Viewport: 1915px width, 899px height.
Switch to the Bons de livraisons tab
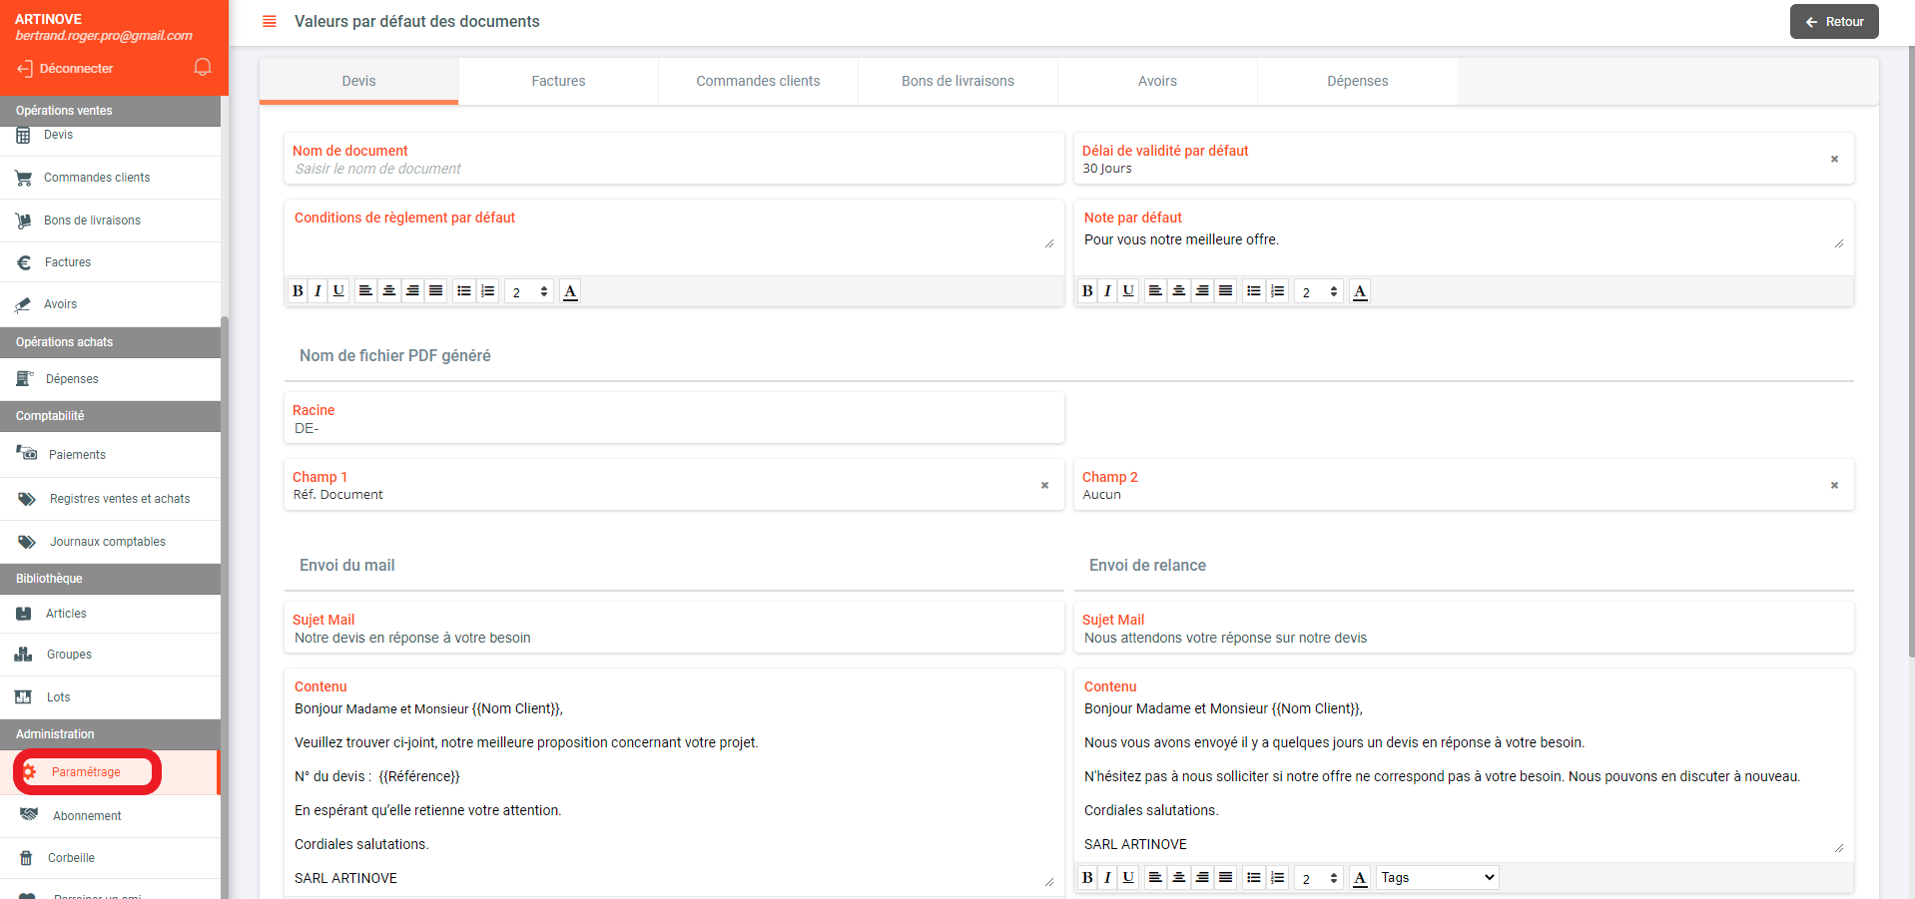[x=957, y=81]
